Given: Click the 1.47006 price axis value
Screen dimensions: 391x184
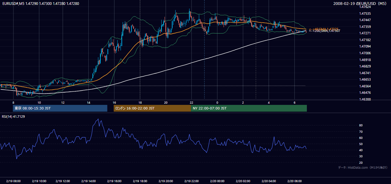Looking at the screenshot, I should click(x=365, y=53).
